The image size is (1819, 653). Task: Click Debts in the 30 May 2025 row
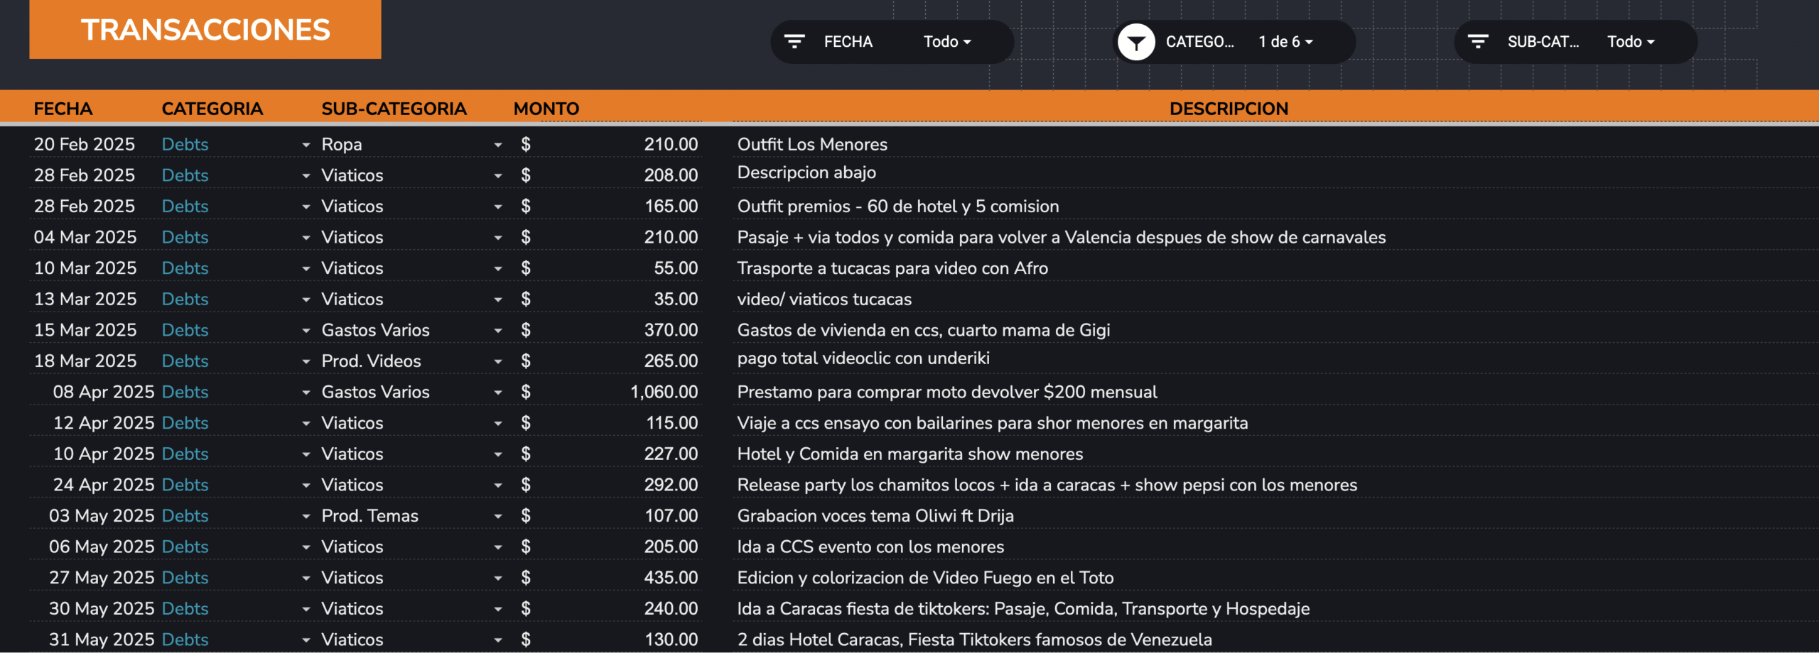point(185,608)
